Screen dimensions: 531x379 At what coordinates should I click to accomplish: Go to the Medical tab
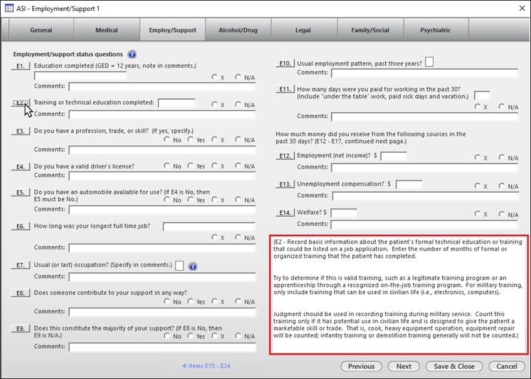click(x=106, y=30)
